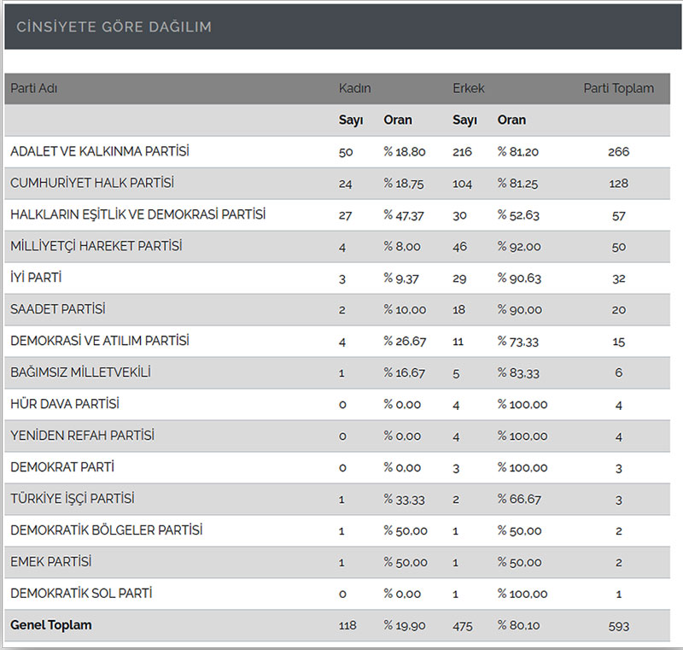Select 'SAADET PARTİSİ' row name
Viewport: 683px width, 650px height.
[x=58, y=309]
